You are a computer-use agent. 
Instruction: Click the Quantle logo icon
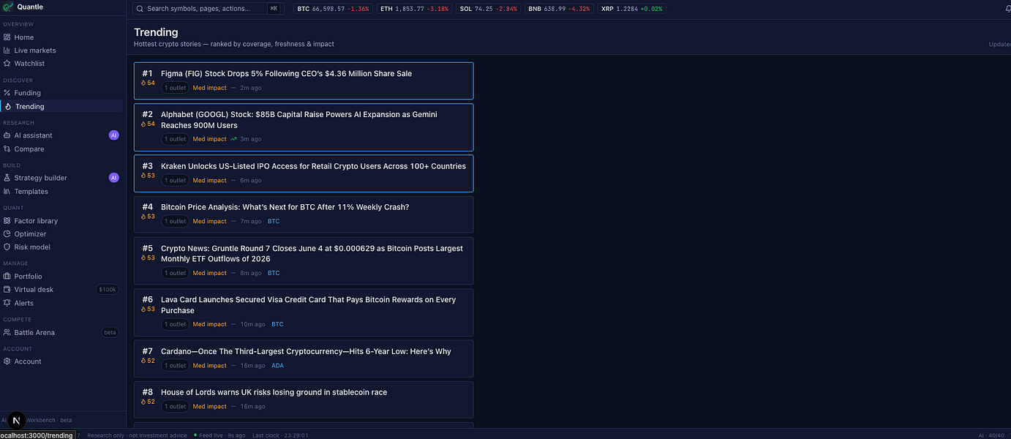point(7,7)
